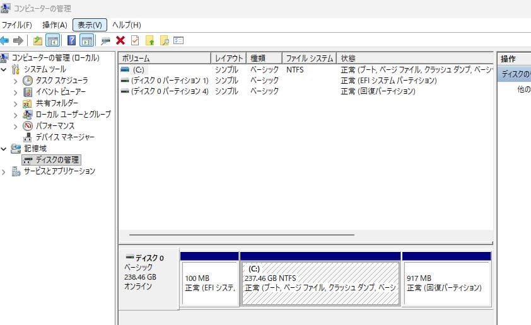Image resolution: width=531 pixels, height=325 pixels.
Task: Select ディスク 0 パーティション 1 row
Action: 306,81
